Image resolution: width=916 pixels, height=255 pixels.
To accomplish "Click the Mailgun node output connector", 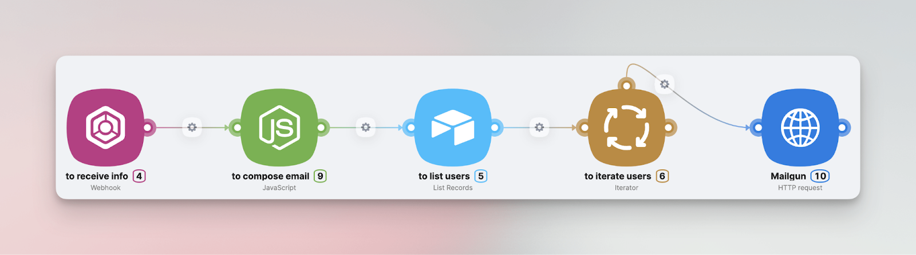I will tap(843, 127).
